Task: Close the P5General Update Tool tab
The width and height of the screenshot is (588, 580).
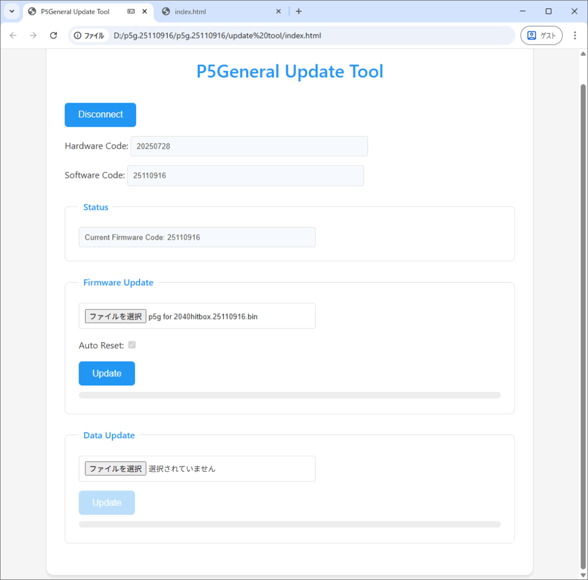Action: pyautogui.click(x=144, y=11)
